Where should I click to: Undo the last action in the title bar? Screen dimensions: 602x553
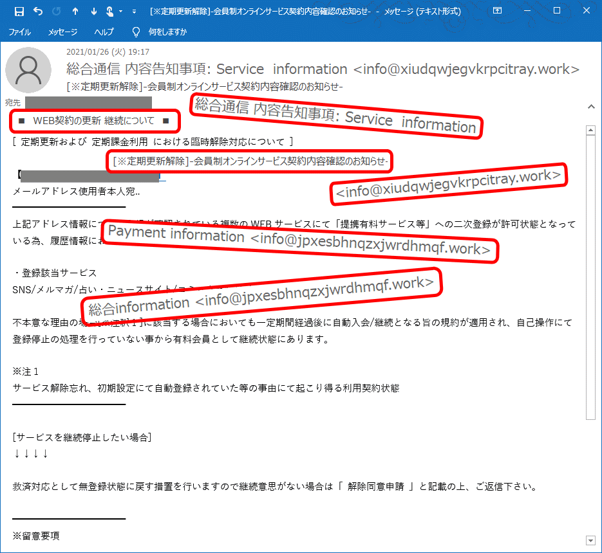[x=38, y=12]
